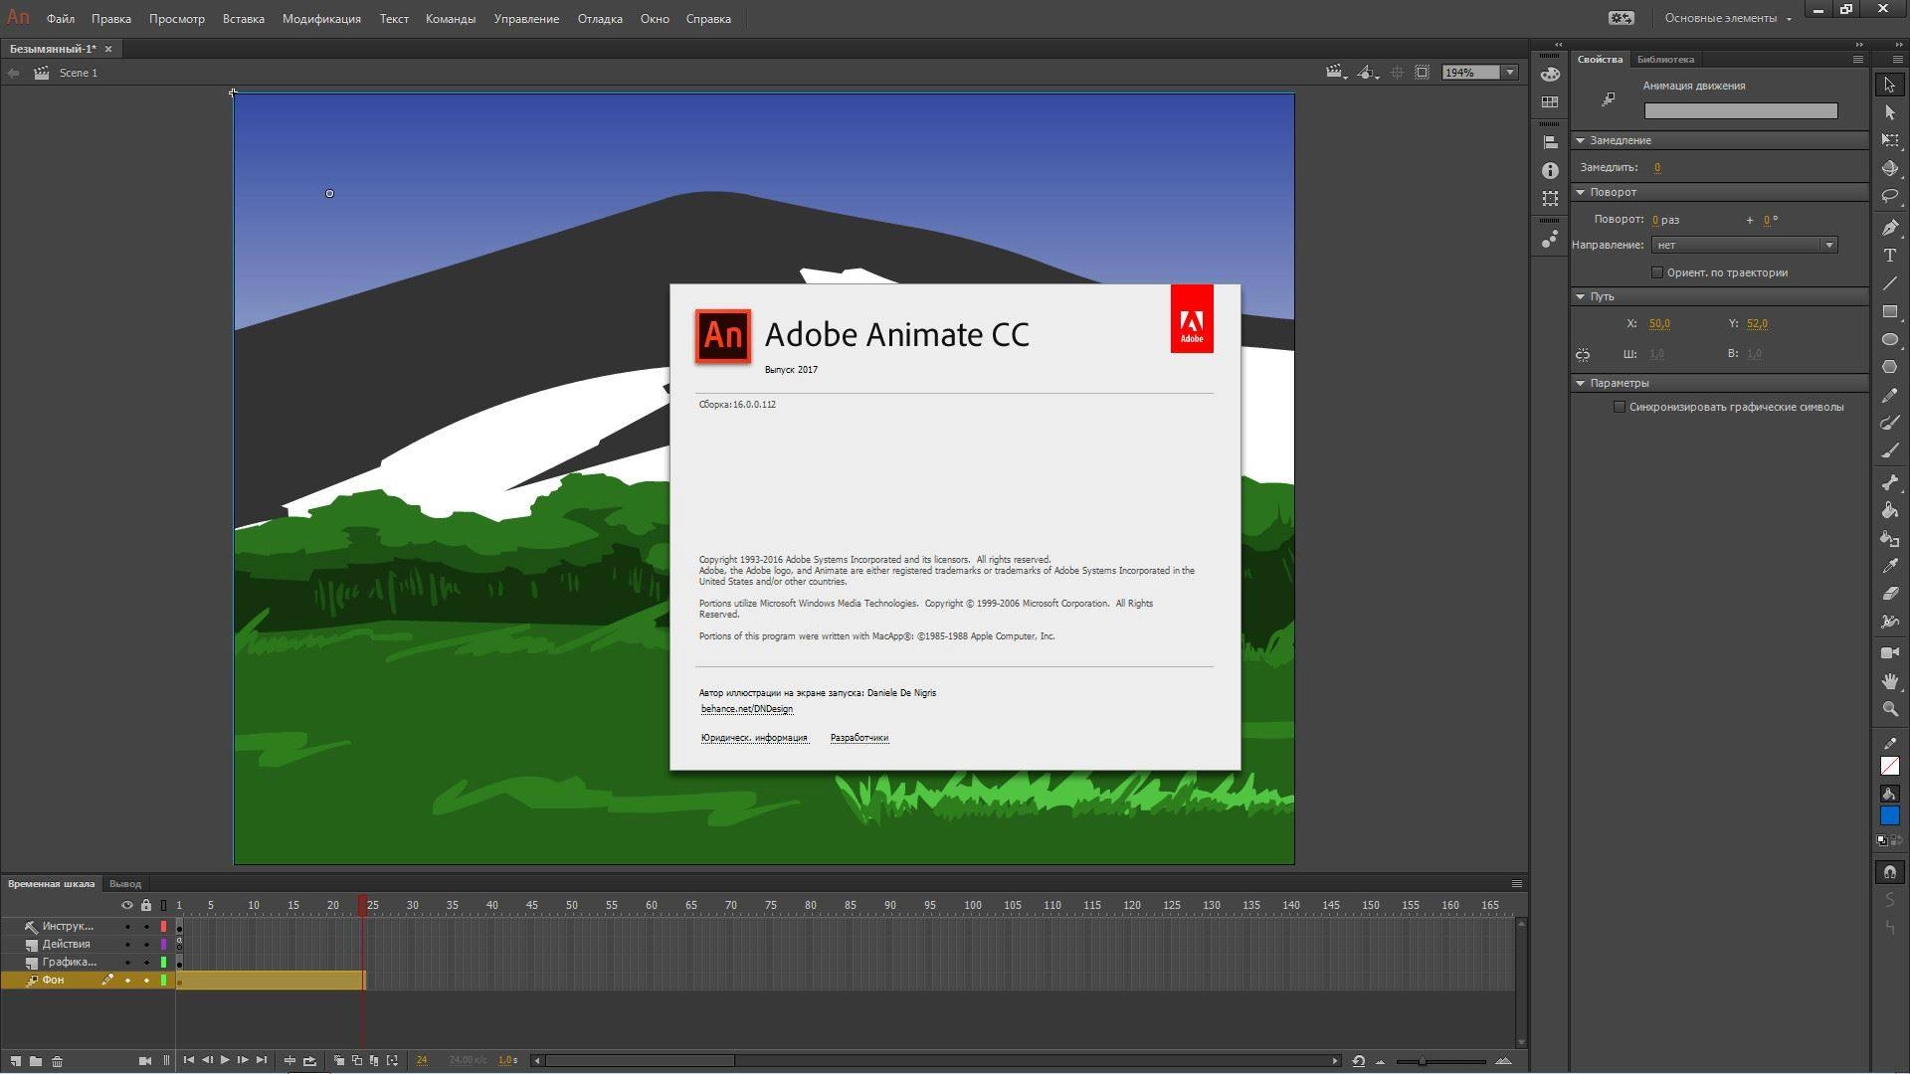Screen dimensions: 1910x1074
Task: Open the Модификация menu
Action: pyautogui.click(x=321, y=19)
